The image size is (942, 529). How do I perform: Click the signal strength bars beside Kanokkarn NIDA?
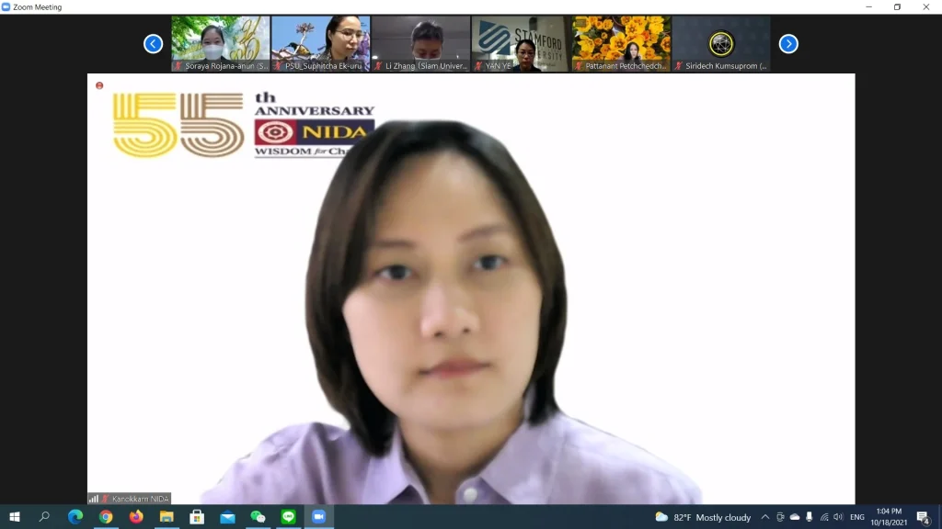coord(94,497)
